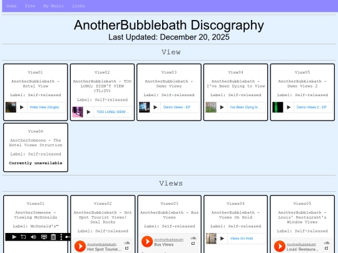Open the Hotel View (Single) link
The image size is (338, 253).
[44, 107]
